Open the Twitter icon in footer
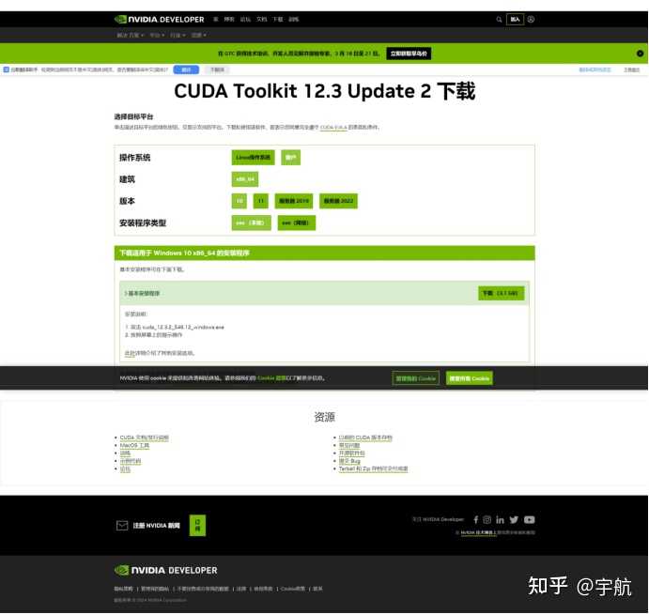649x614 pixels. tap(514, 520)
